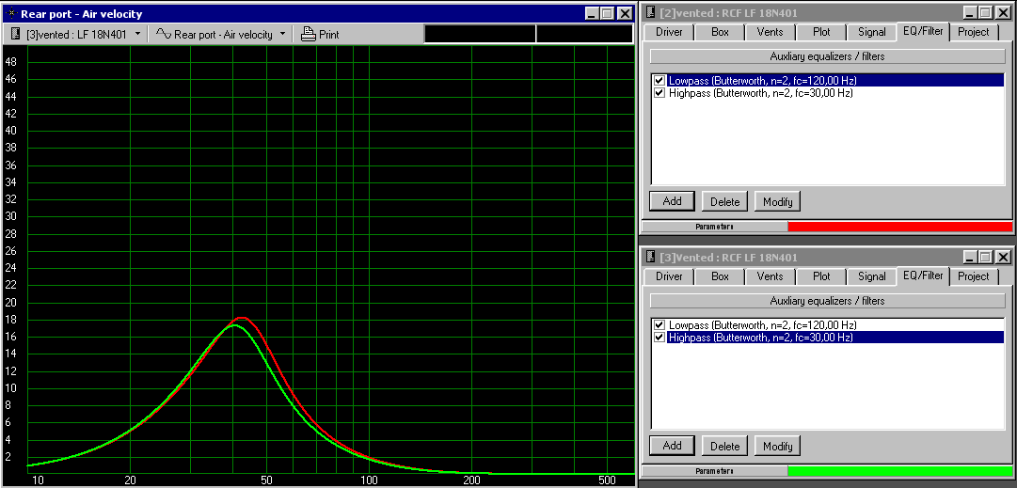Viewport: 1017px width, 488px height.
Task: Click the curve icon beside Rear port - Air velocity
Action: coord(163,34)
